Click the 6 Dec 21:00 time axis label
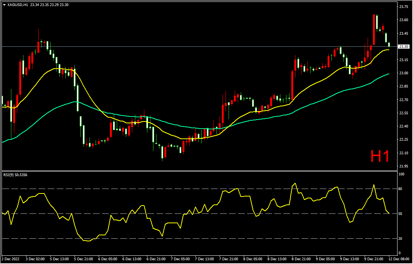This screenshot has width=413, height=264. (156, 259)
